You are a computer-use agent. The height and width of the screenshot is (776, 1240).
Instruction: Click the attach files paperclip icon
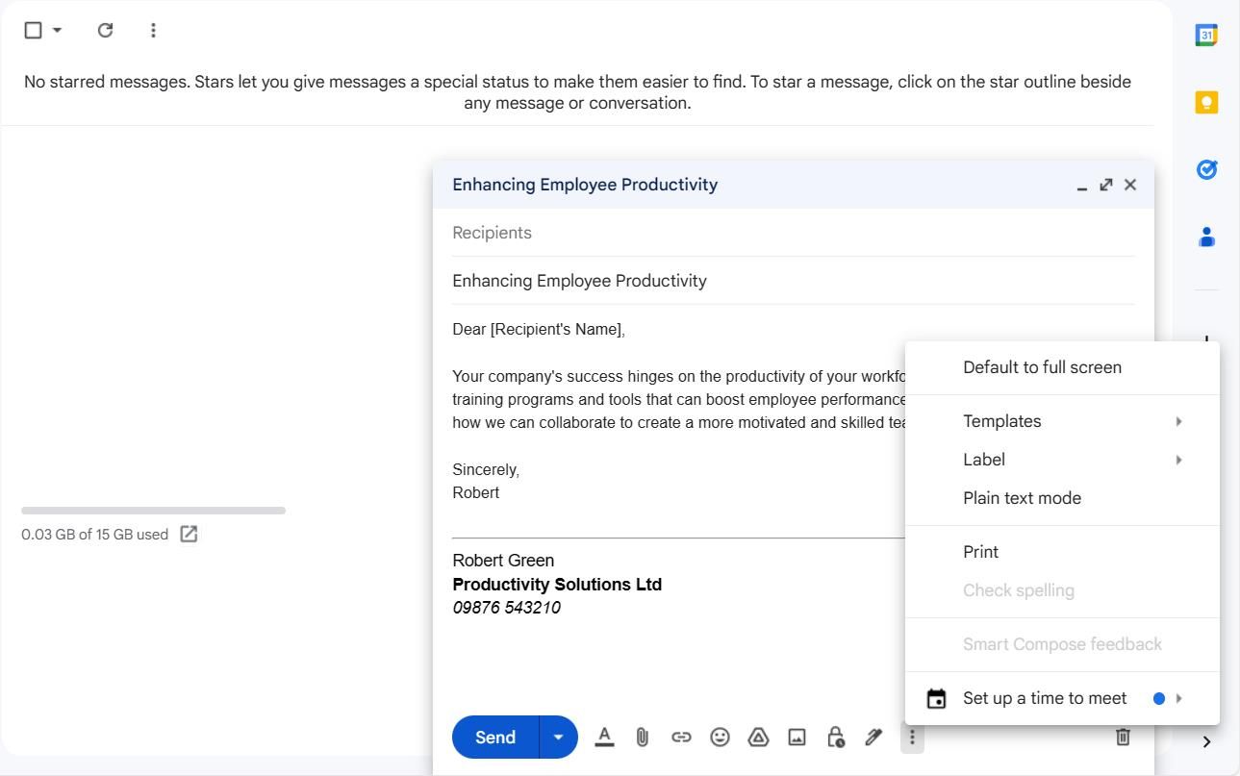click(642, 738)
